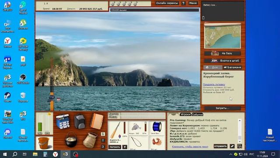Open the Меню button
280x158 pixels.
(193, 3)
